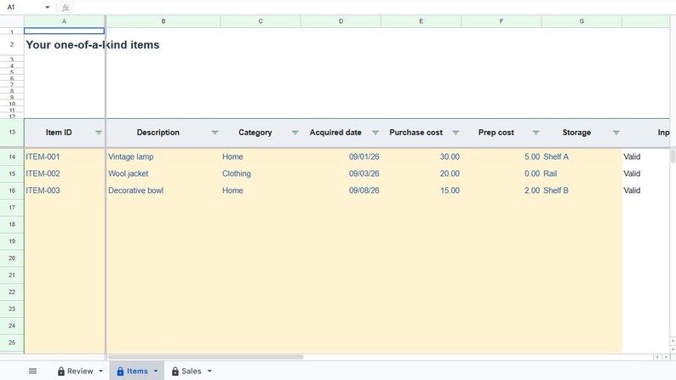676x380 pixels.
Task: Select the date cell 09/08/26
Action: point(341,190)
